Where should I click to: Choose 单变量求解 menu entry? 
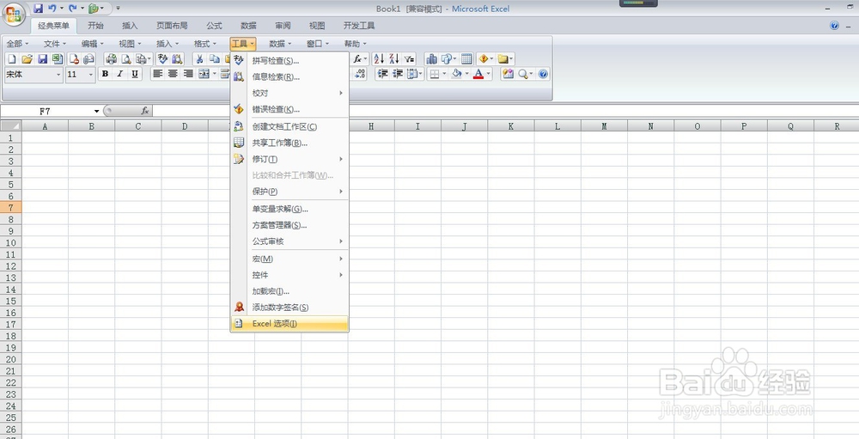click(289, 209)
